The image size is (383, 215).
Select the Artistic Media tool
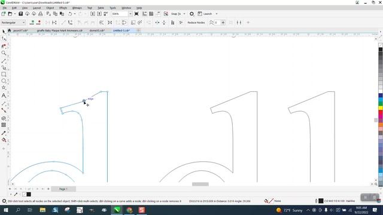[x=4, y=67]
